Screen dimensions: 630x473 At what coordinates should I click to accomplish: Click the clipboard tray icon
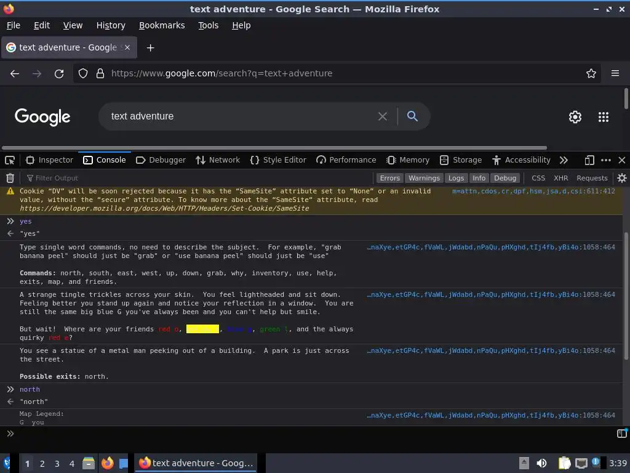[565, 463]
